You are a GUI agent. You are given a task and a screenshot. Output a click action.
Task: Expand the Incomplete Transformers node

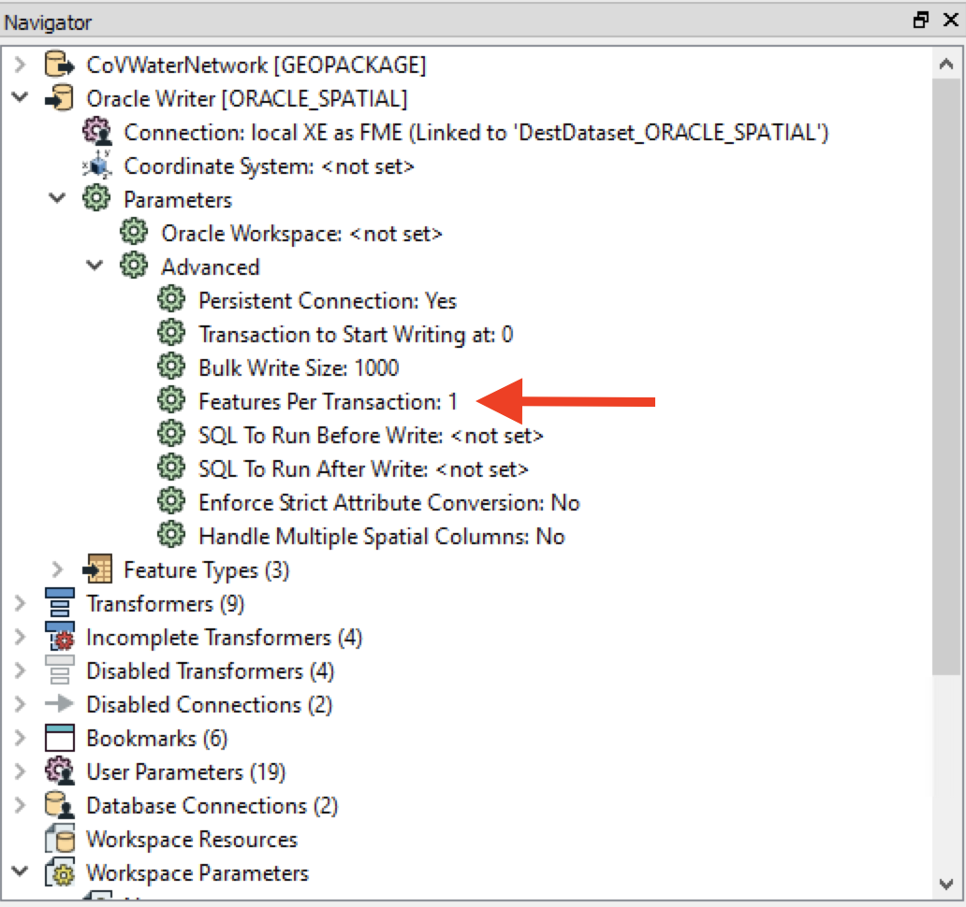21,636
